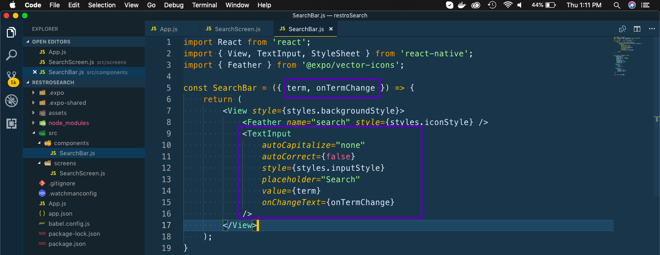660x255 pixels.
Task: Open SearchScreen.js under screens folder
Action: pos(84,173)
